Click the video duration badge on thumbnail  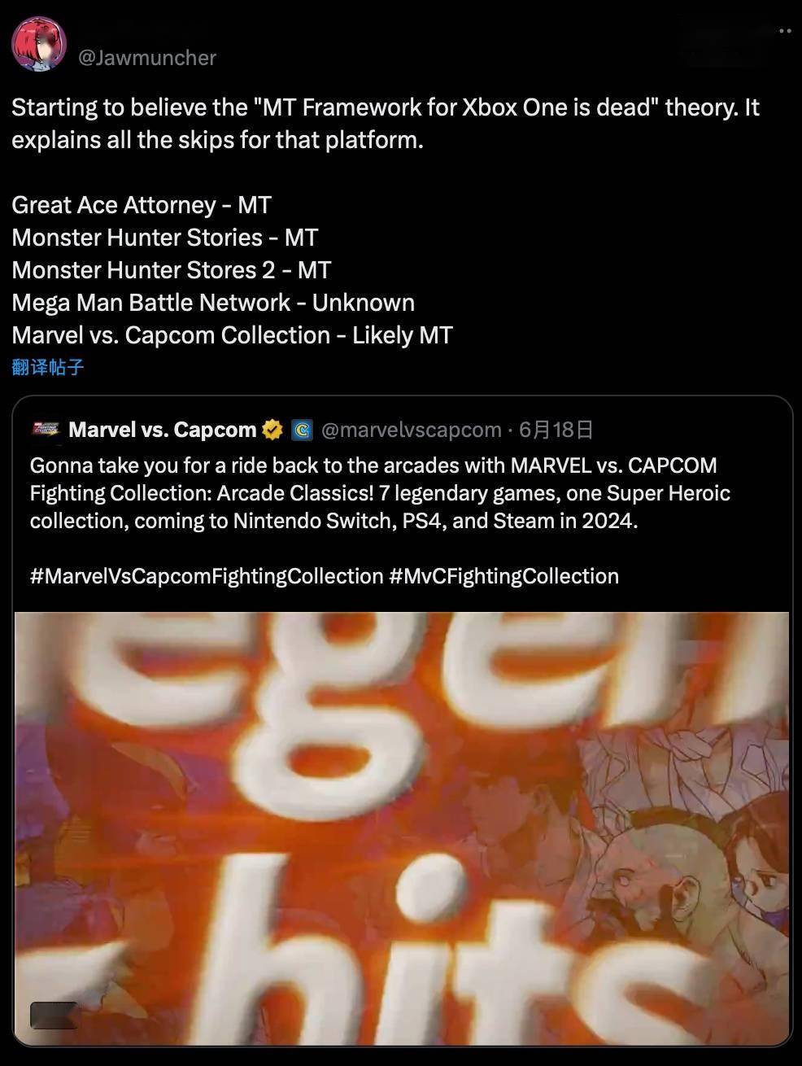54,1016
